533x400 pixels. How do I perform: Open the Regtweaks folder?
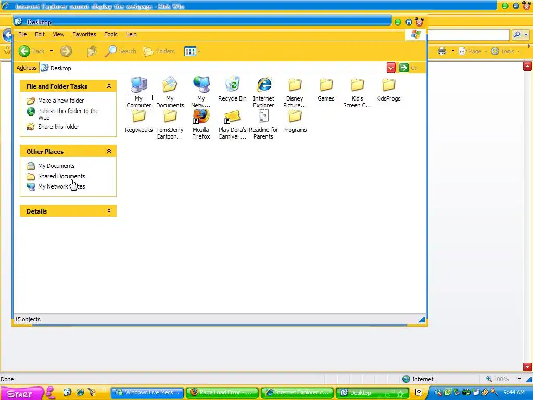point(138,121)
